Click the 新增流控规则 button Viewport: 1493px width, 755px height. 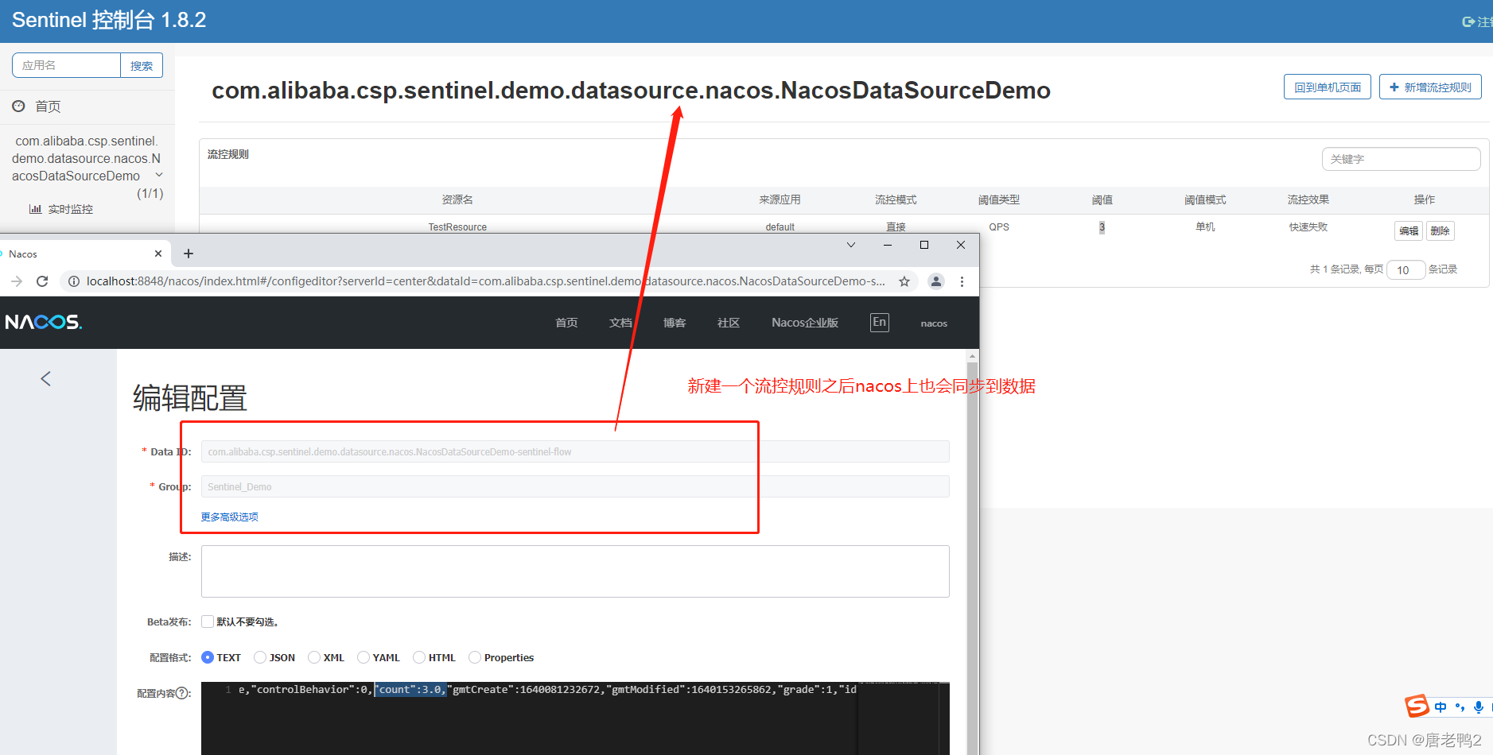click(1430, 87)
